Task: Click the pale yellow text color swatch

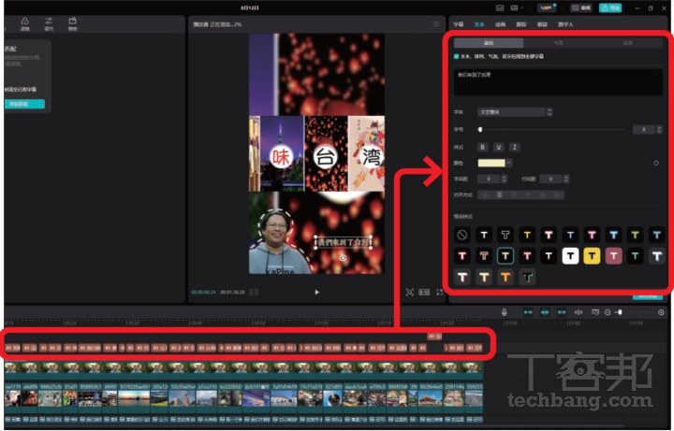Action: pyautogui.click(x=491, y=163)
